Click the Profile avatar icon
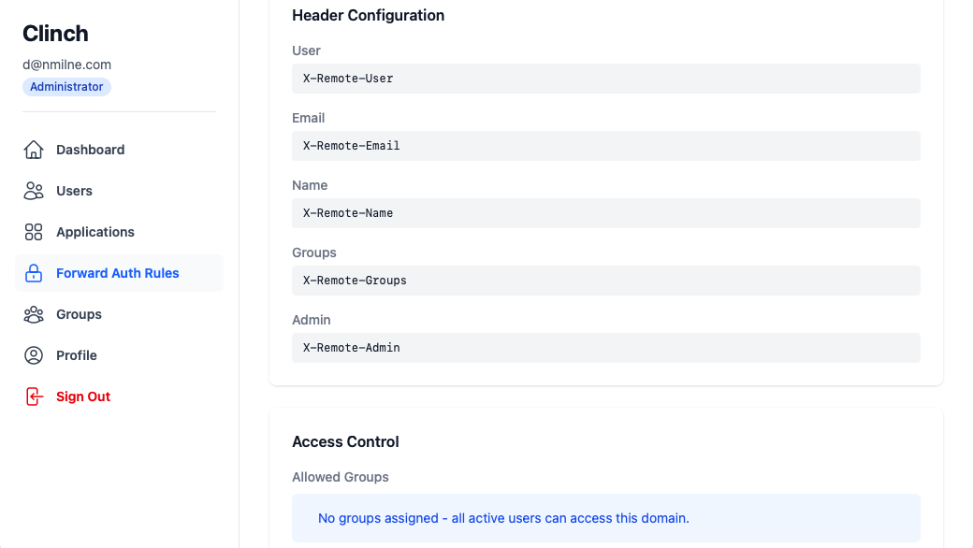Viewport: 973px width, 548px height. [34, 355]
